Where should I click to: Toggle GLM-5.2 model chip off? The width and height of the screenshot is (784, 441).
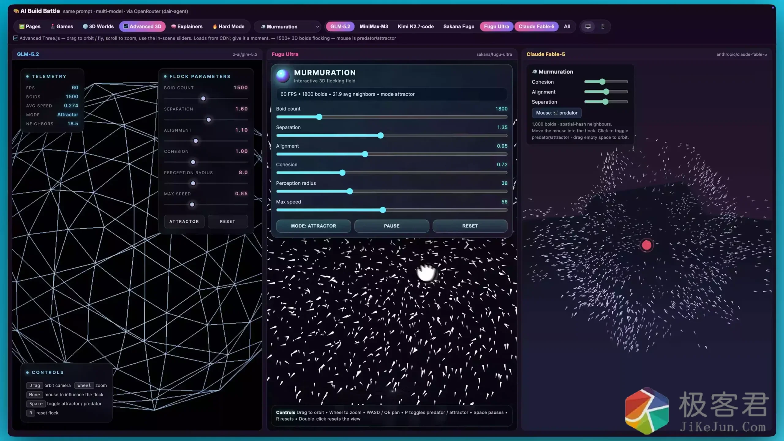click(x=340, y=26)
